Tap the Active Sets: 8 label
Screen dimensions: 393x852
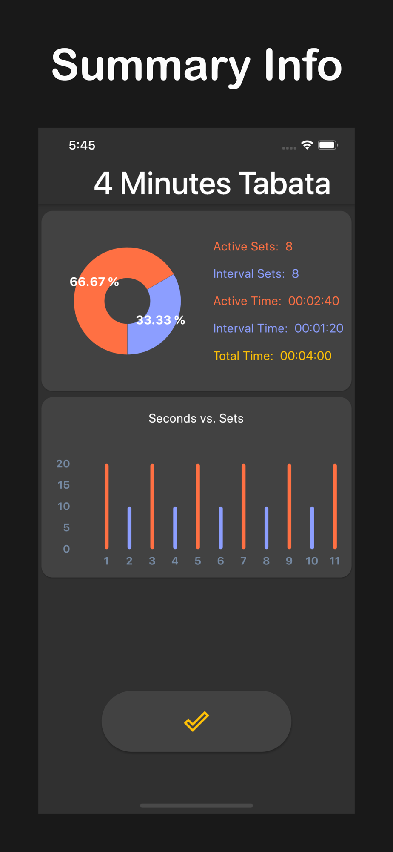click(x=253, y=246)
